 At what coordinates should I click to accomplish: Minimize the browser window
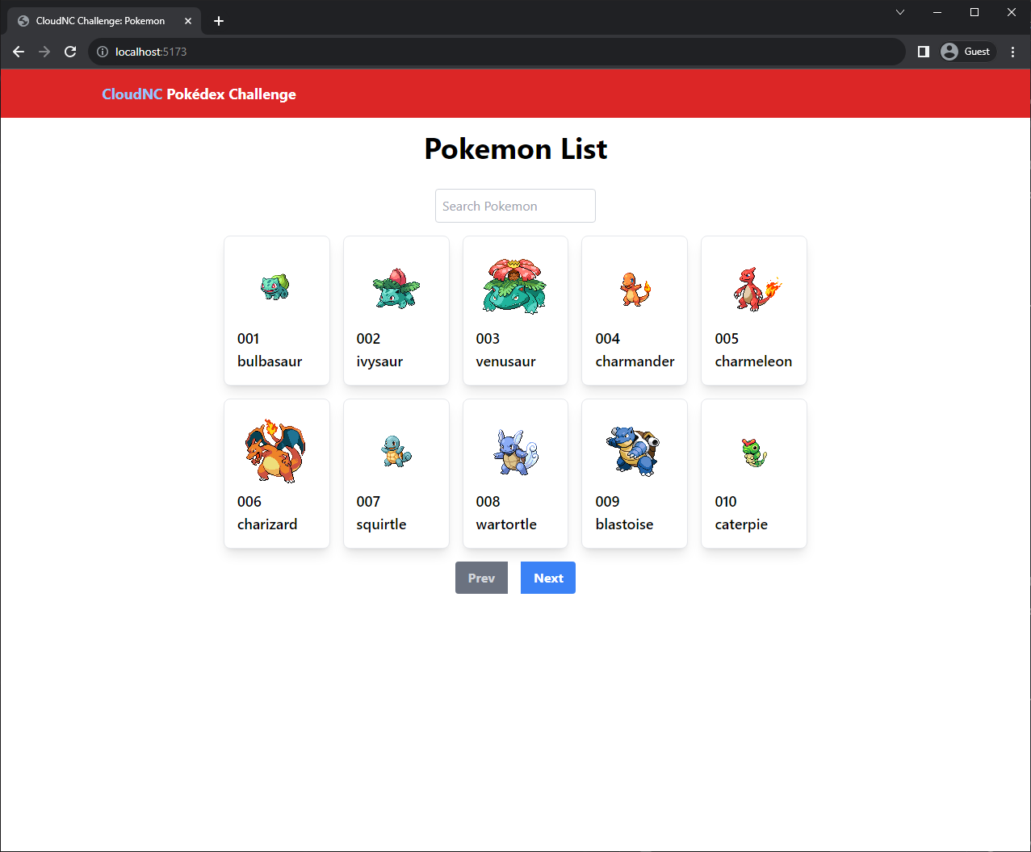click(x=937, y=12)
